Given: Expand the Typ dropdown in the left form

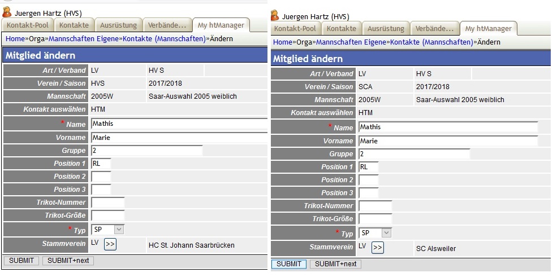Looking at the screenshot, I should (x=119, y=229).
